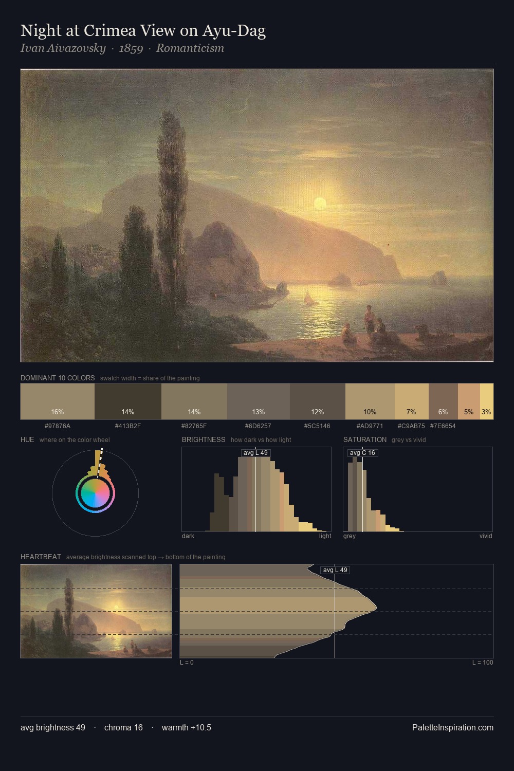Choose the 7% swatch #C9AB75
514x771 pixels.
pyautogui.click(x=412, y=401)
